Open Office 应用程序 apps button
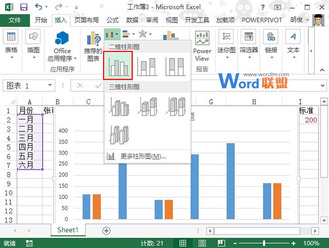This screenshot has width=329, height=248. pyautogui.click(x=62, y=47)
